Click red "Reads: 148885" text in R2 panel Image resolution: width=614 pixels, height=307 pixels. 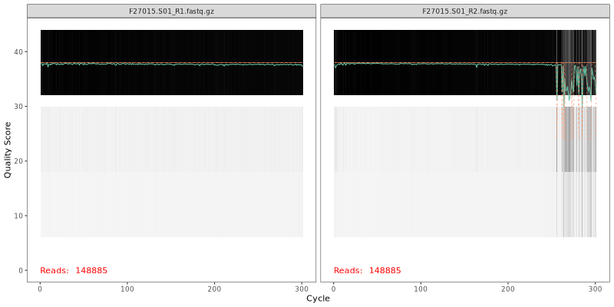(x=367, y=270)
